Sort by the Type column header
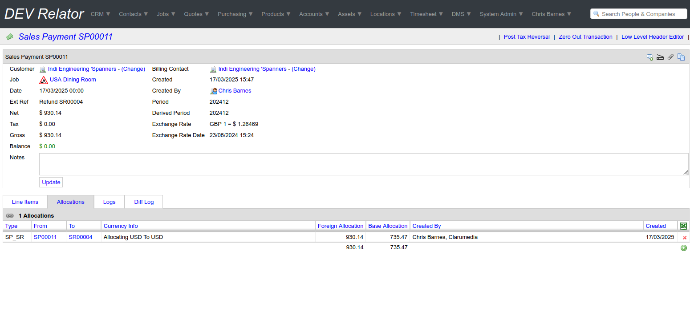This screenshot has width=690, height=312. pyautogui.click(x=11, y=226)
